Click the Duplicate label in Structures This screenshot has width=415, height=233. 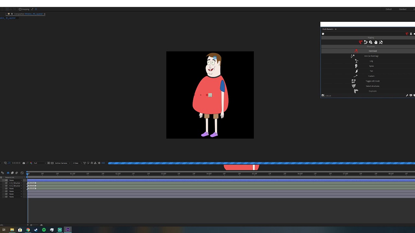(373, 91)
